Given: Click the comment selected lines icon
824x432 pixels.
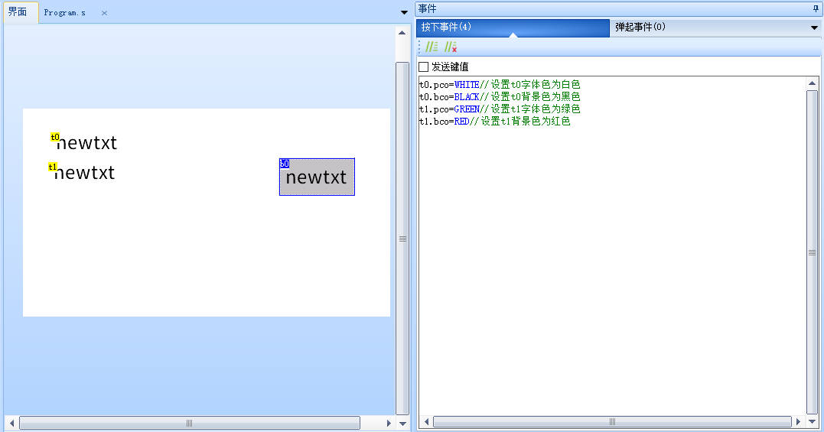Looking at the screenshot, I should (432, 47).
